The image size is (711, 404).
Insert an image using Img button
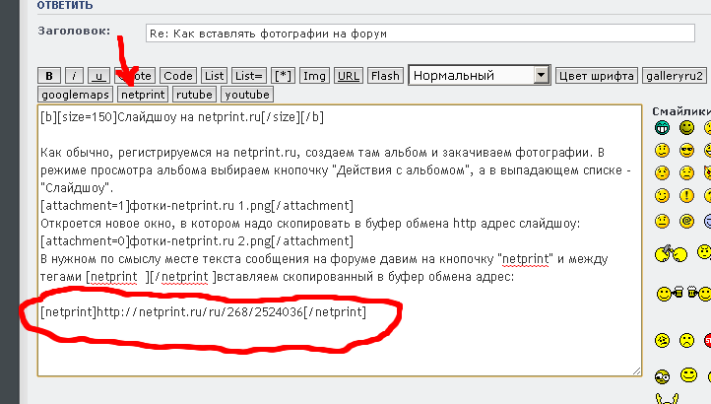[x=314, y=76]
